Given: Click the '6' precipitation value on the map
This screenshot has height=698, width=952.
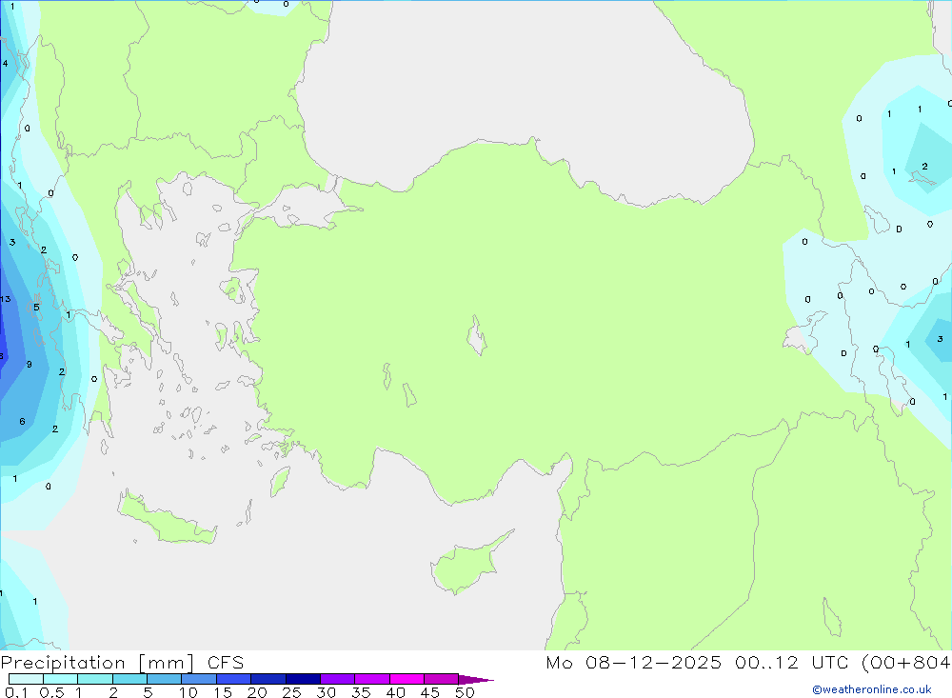Looking at the screenshot, I should click(x=23, y=422).
